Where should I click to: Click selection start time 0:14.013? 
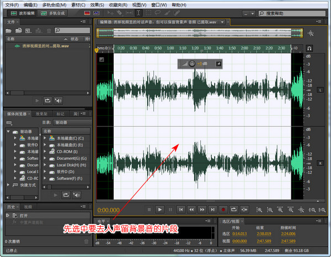(x=239, y=234)
